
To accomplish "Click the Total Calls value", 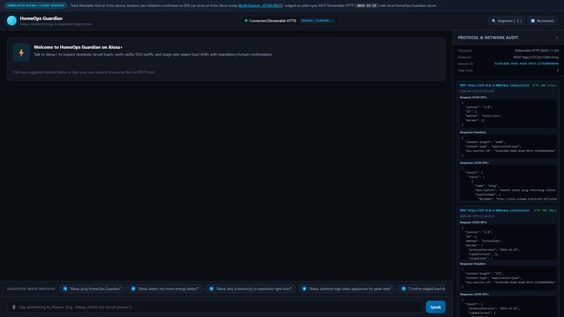I will pos(558,71).
